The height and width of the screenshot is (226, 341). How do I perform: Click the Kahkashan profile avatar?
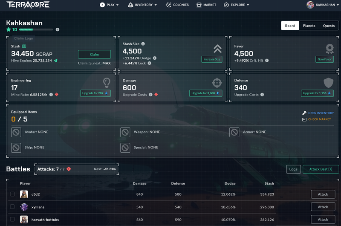pyautogui.click(x=310, y=5)
